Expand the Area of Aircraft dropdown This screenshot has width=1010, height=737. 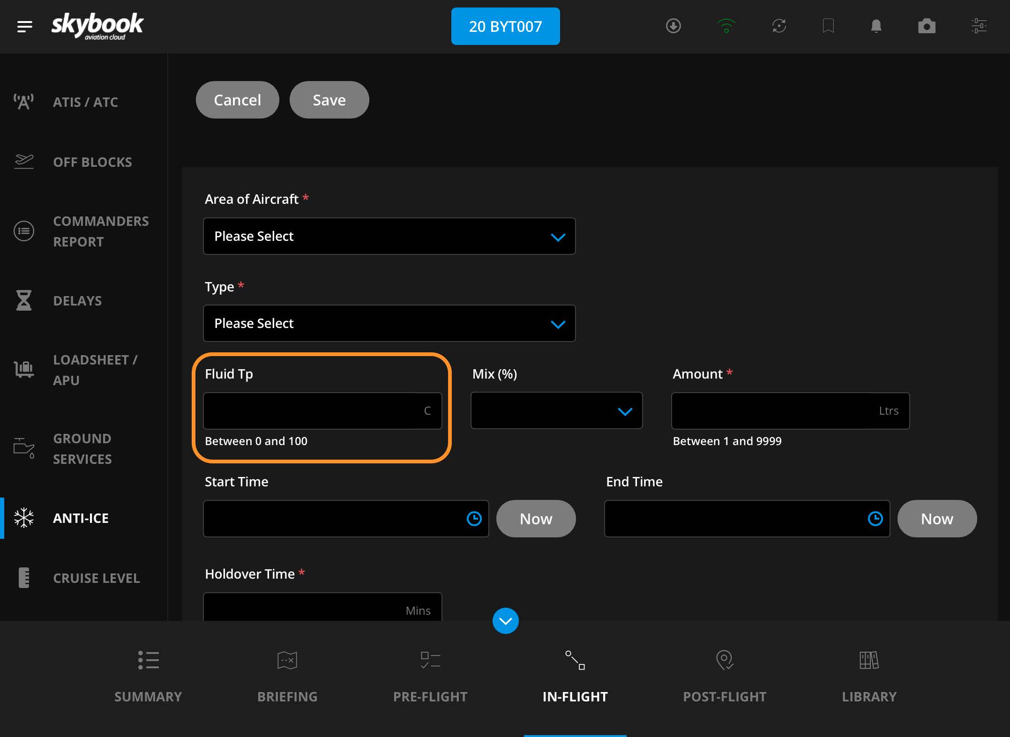pos(390,236)
